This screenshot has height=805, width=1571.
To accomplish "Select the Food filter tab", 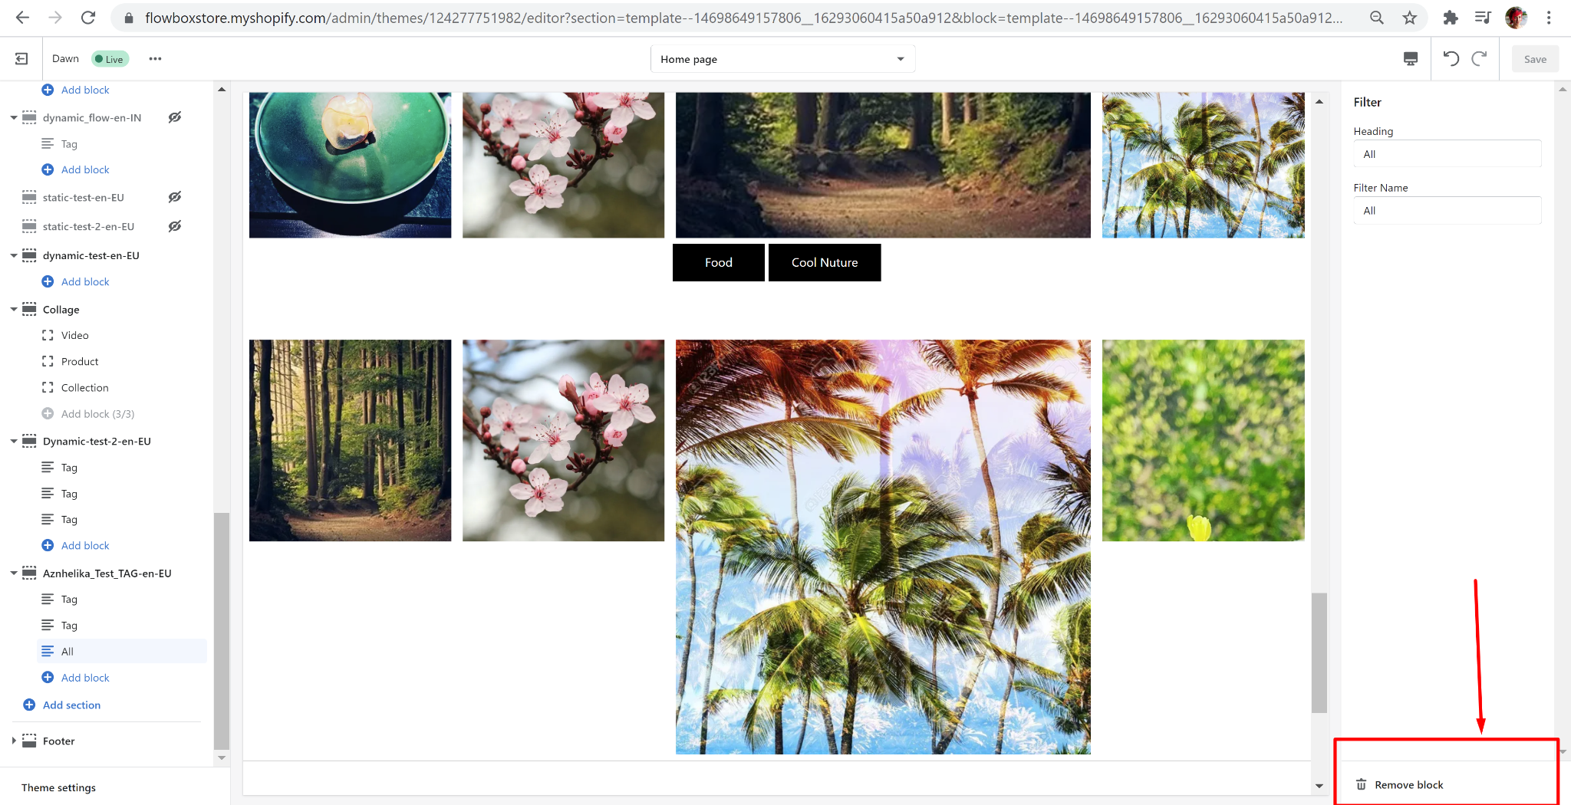I will click(718, 262).
